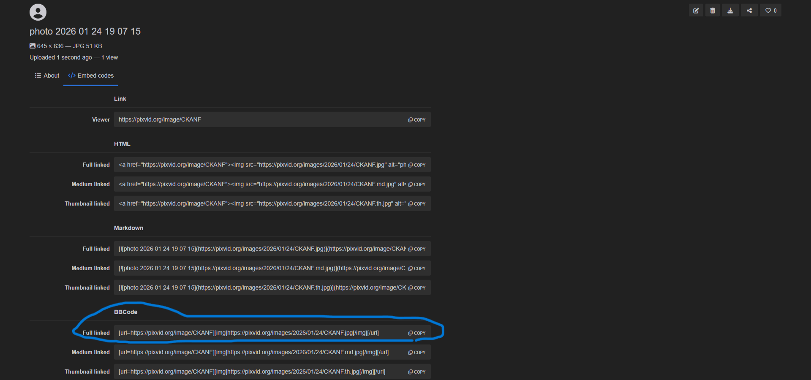Click the edit image pencil icon
Screen dimensions: 811x380
[696, 11]
